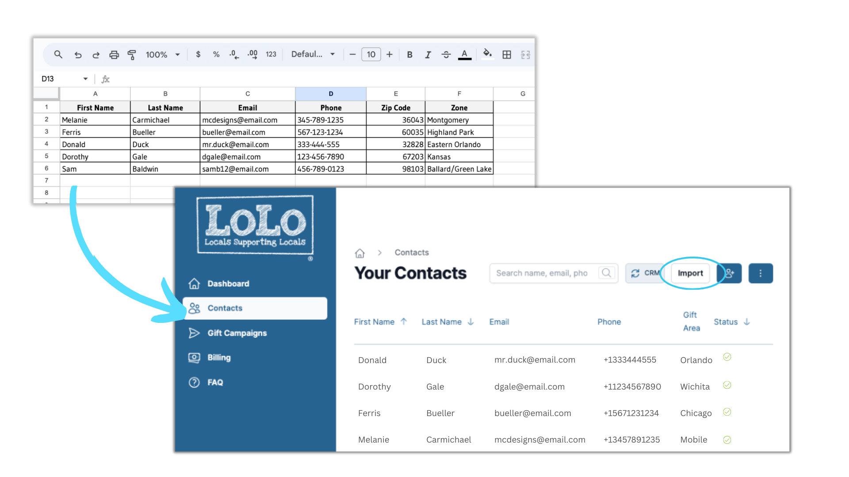Toggle bold formatting button
Image resolution: width=849 pixels, height=477 pixels.
tap(409, 55)
